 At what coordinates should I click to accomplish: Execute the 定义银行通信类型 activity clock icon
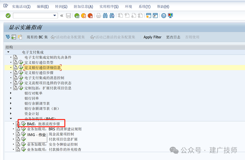coord(21,62)
